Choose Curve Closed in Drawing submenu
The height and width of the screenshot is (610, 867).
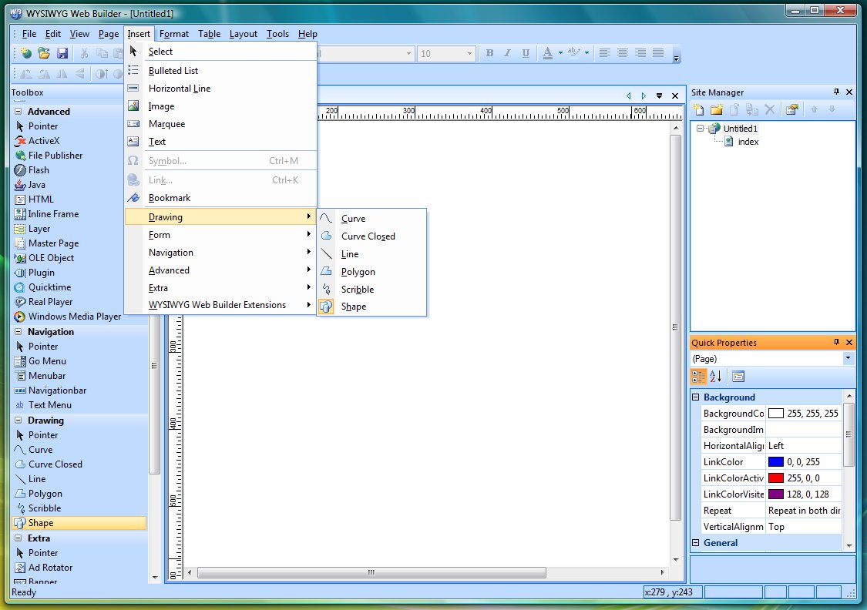point(371,236)
